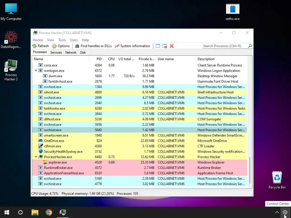Viewport: 291px width, 218px height.
Task: Click CPU Usage 4.73% in status bar
Action: pyautogui.click(x=45, y=194)
